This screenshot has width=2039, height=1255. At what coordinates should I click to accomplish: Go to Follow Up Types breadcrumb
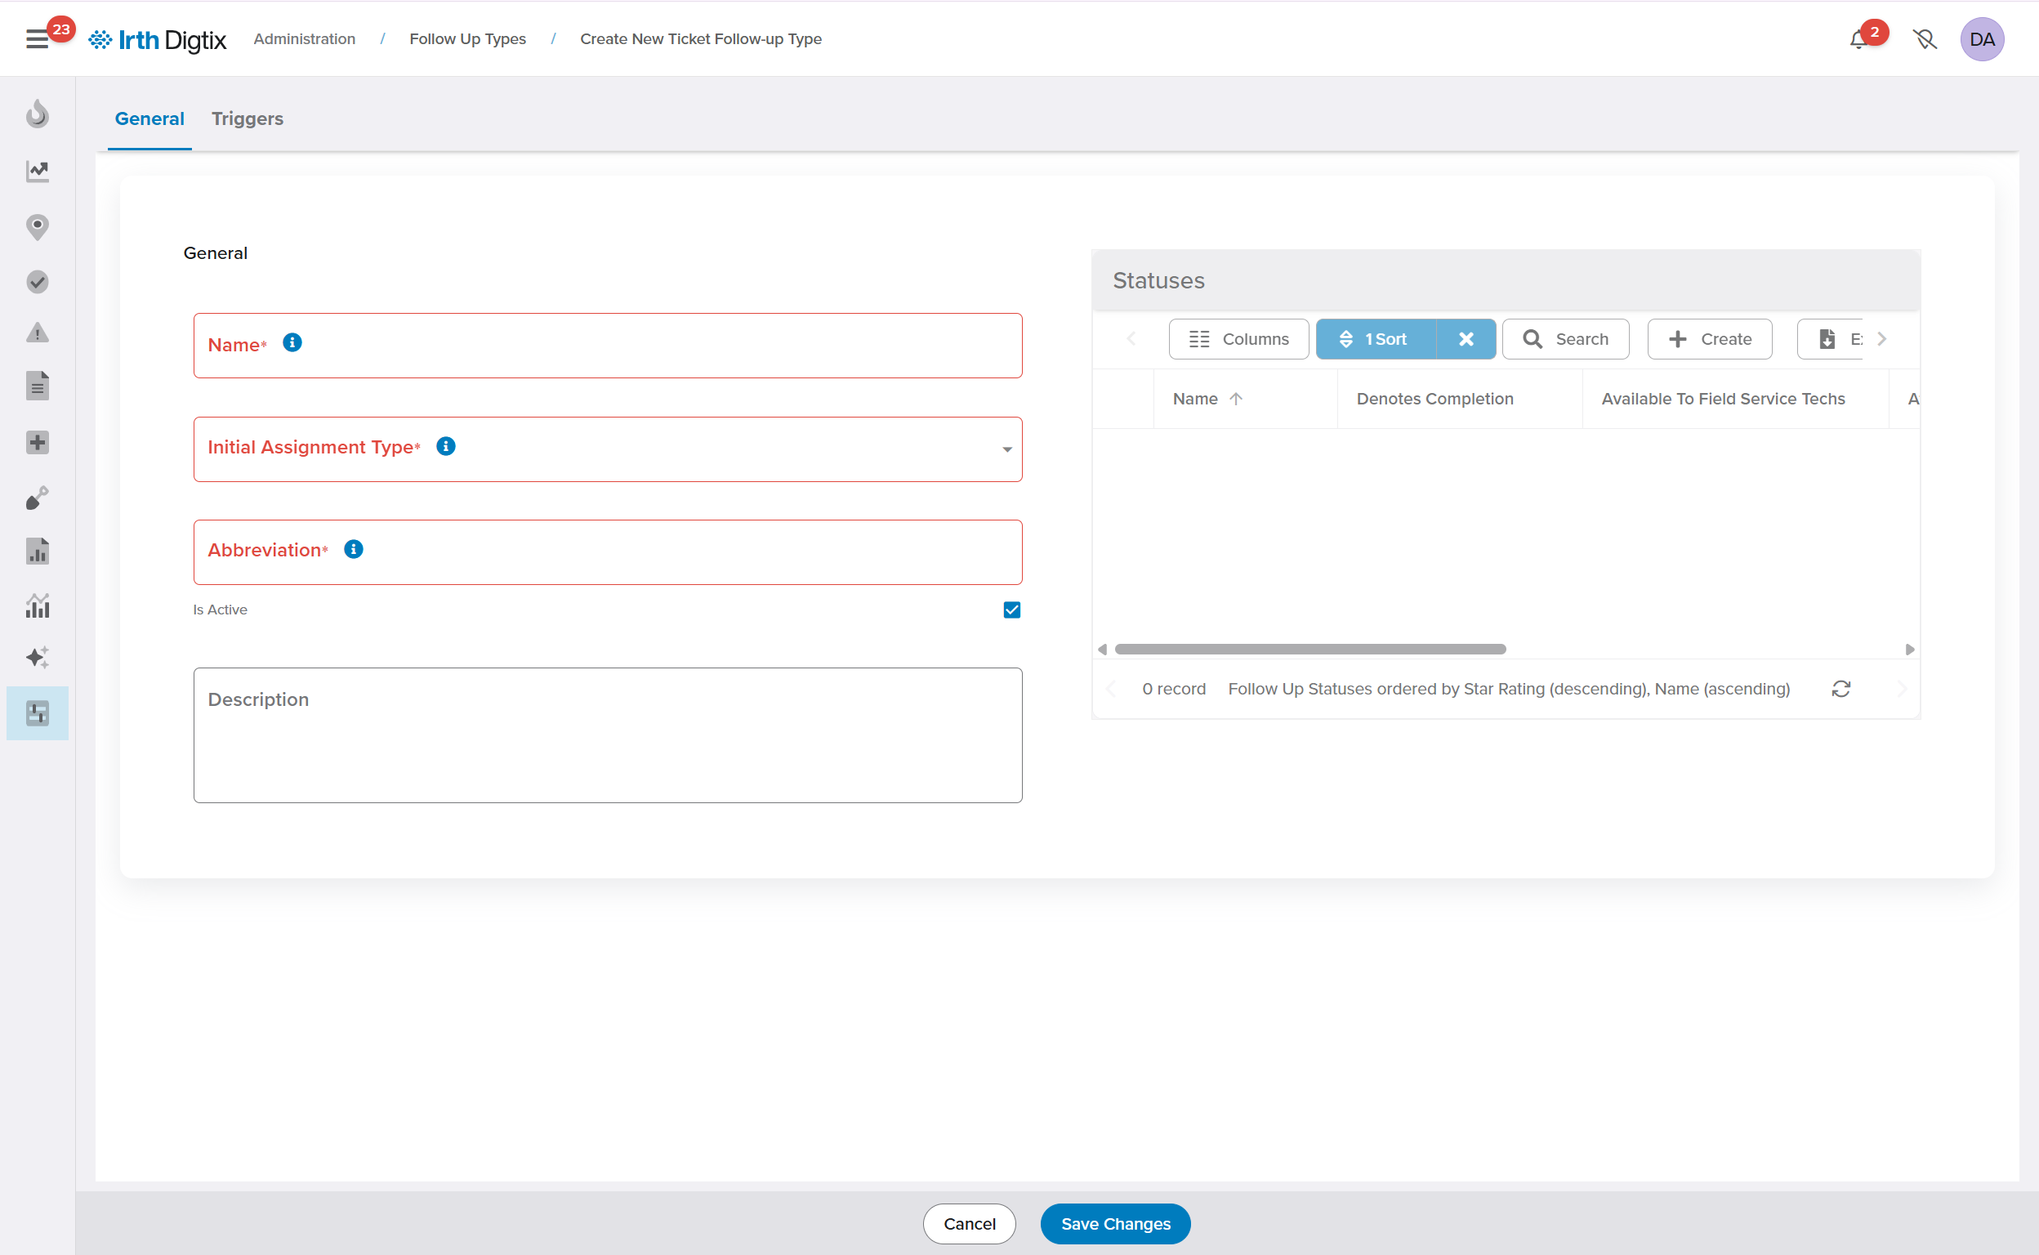click(x=467, y=39)
